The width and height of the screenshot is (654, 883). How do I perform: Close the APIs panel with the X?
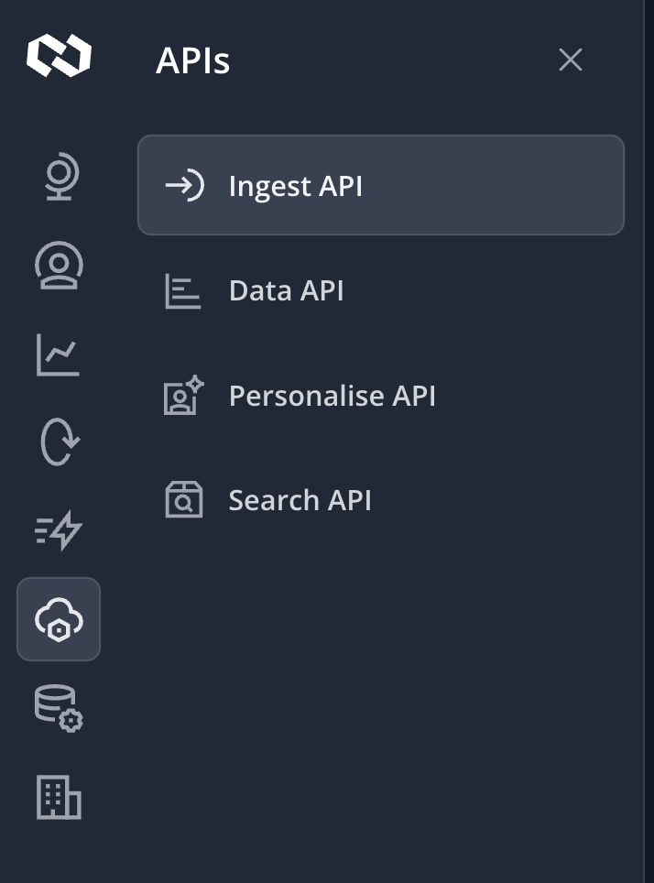coord(570,60)
